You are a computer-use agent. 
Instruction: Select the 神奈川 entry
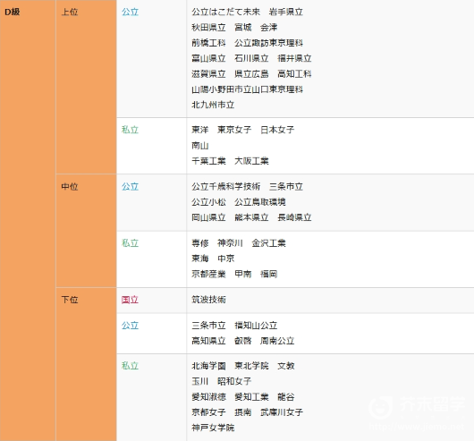(x=230, y=243)
